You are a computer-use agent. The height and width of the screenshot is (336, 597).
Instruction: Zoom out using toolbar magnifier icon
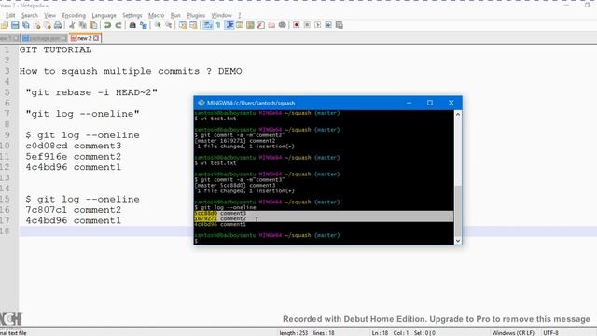(x=168, y=25)
